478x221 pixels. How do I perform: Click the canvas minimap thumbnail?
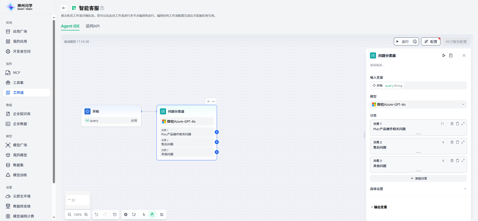click(78, 200)
